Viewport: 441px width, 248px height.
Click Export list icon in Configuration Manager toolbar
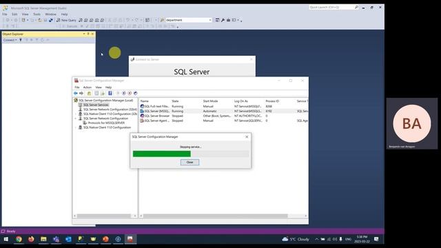103,93
